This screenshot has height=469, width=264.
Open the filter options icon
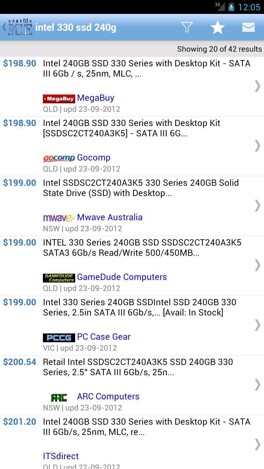187,27
